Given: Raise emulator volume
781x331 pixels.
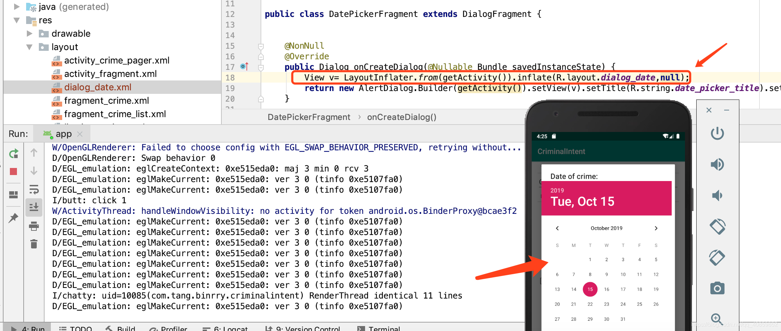Looking at the screenshot, I should pyautogui.click(x=717, y=164).
